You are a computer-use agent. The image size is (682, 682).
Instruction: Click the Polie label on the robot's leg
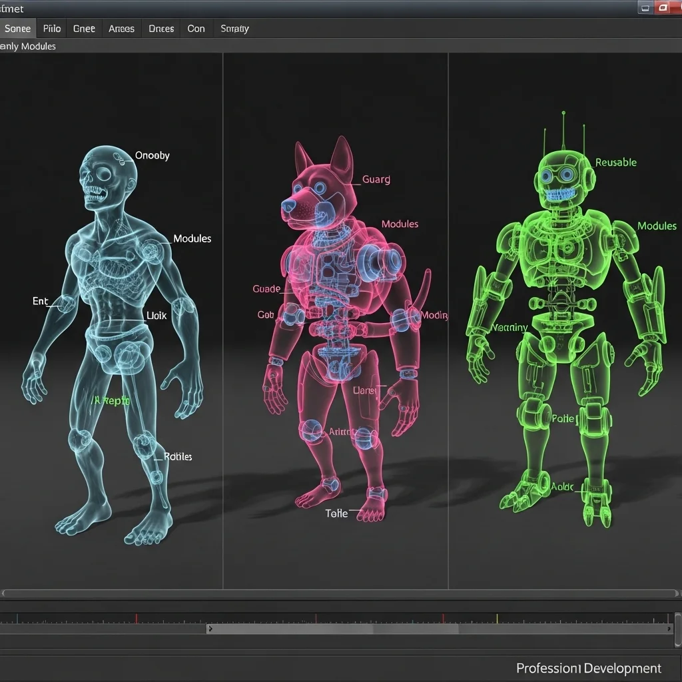(x=563, y=419)
